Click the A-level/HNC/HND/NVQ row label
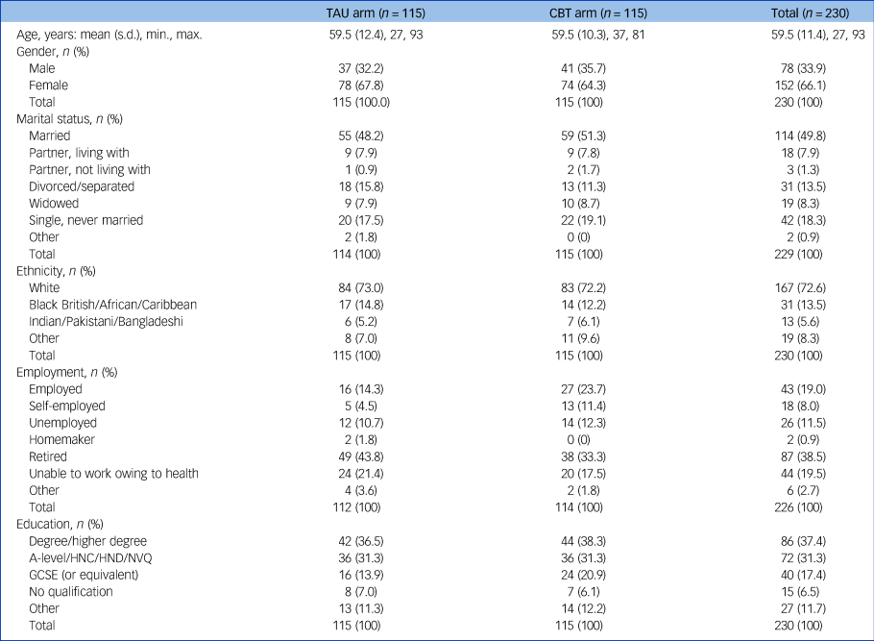Screen dimensions: 874x641 click(x=91, y=557)
